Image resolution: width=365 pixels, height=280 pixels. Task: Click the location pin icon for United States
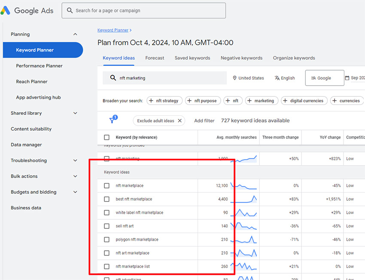(x=234, y=78)
